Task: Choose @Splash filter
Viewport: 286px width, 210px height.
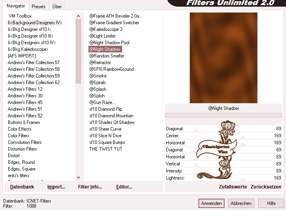Action: (x=98, y=89)
